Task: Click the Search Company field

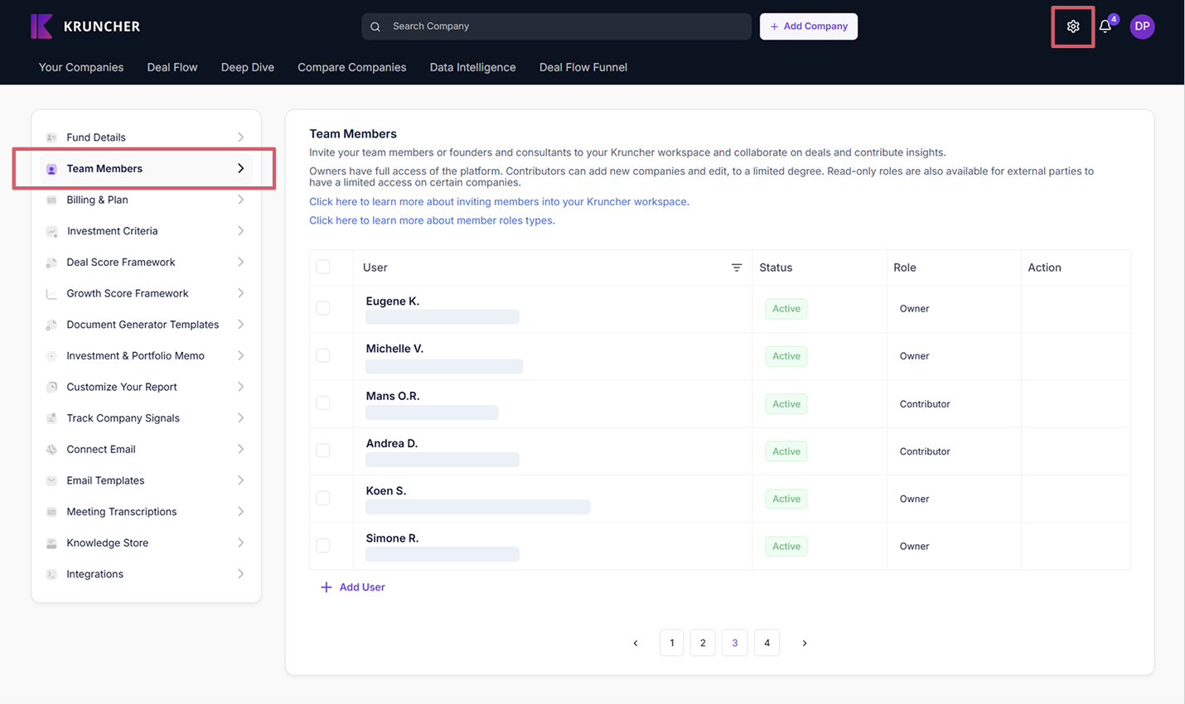Action: (563, 27)
